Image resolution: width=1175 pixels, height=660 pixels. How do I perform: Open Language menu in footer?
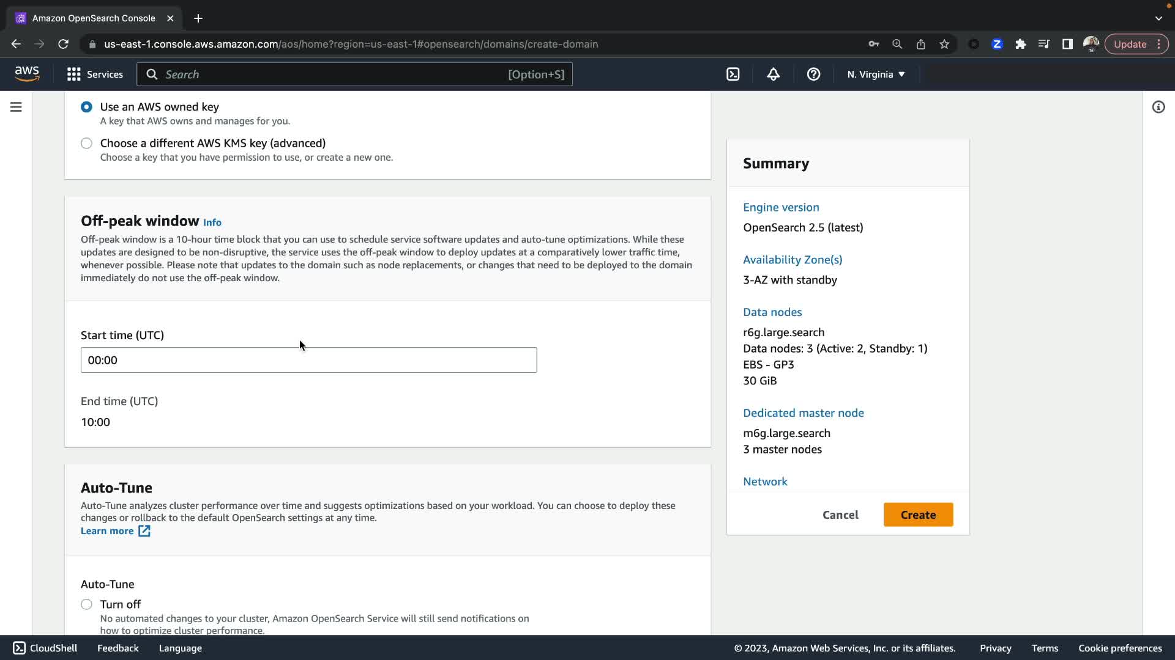180,648
